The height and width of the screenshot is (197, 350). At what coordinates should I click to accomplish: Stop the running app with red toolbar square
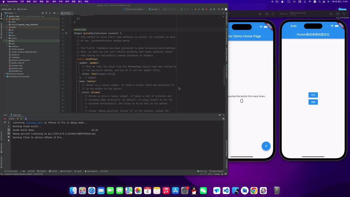[x=206, y=9]
